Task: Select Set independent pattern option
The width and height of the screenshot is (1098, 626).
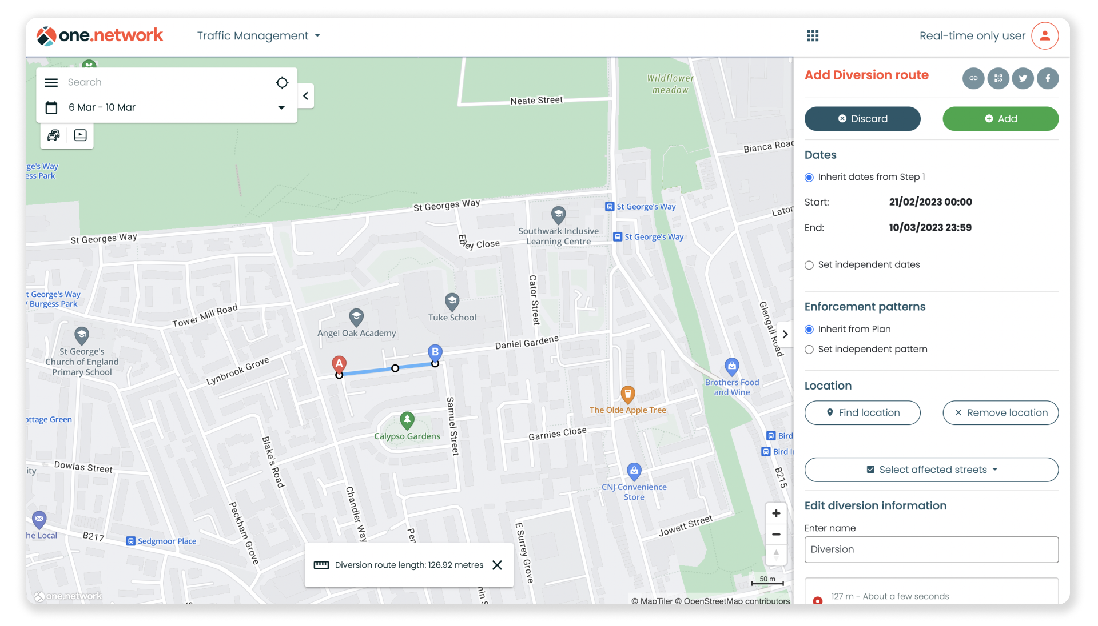Action: [x=809, y=350]
